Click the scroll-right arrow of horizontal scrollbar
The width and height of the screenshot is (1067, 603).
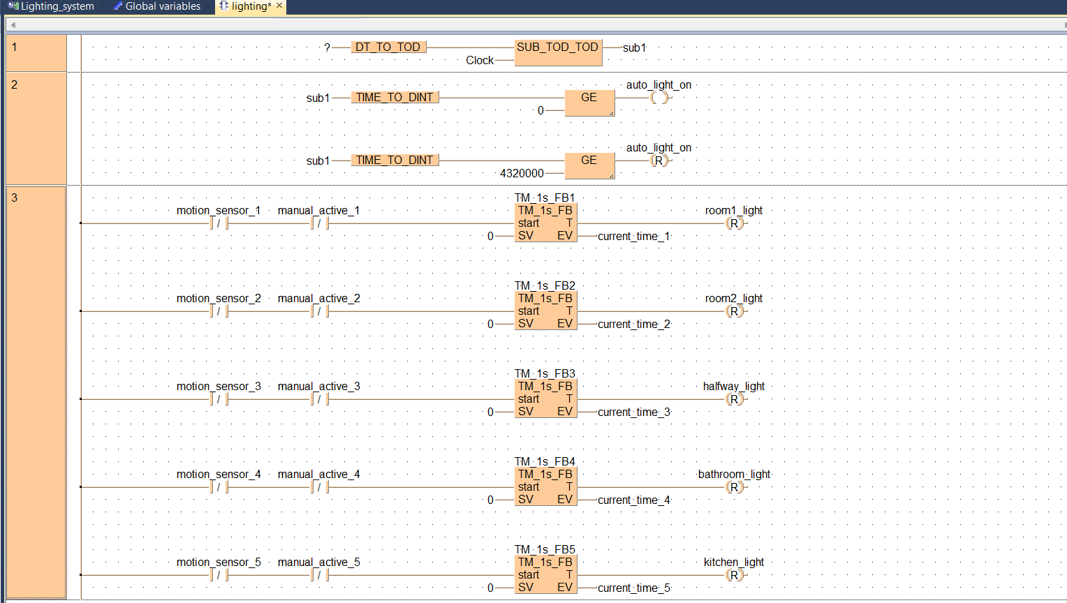pos(1064,25)
